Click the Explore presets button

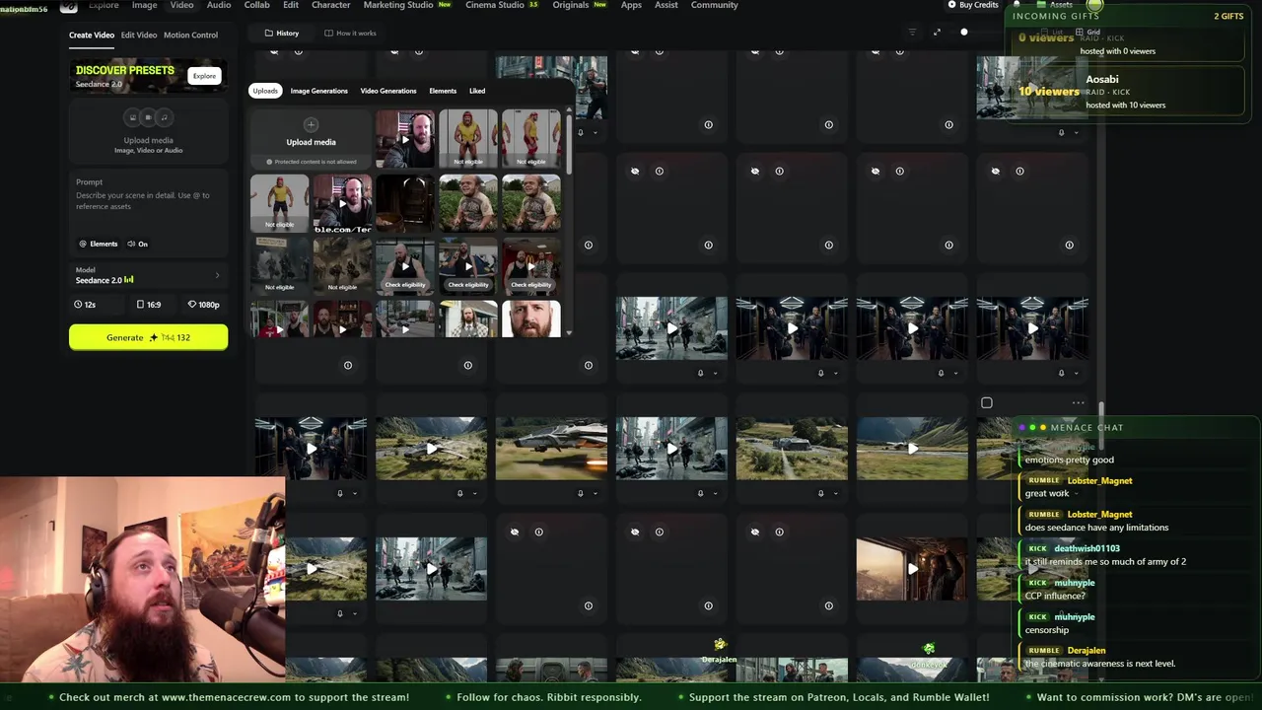tap(204, 76)
